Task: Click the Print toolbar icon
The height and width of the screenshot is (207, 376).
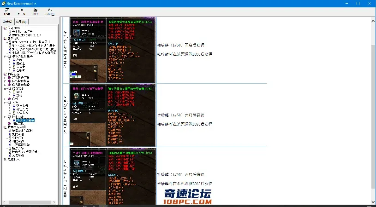Action: coord(36,11)
